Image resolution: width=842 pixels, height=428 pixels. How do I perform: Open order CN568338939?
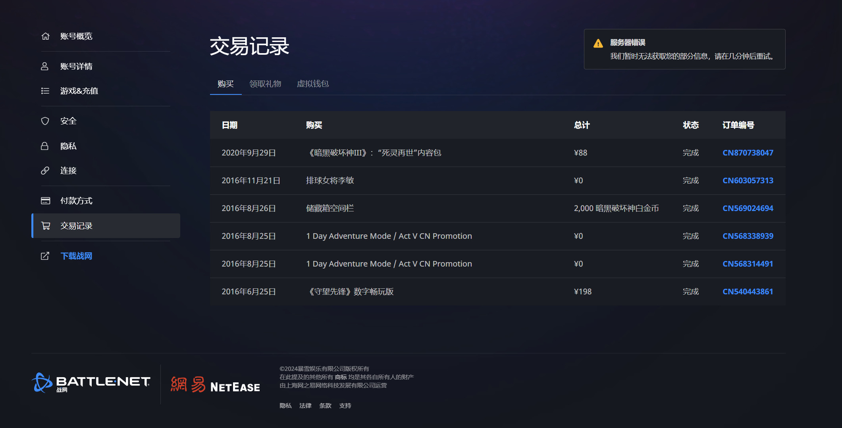[x=748, y=236]
